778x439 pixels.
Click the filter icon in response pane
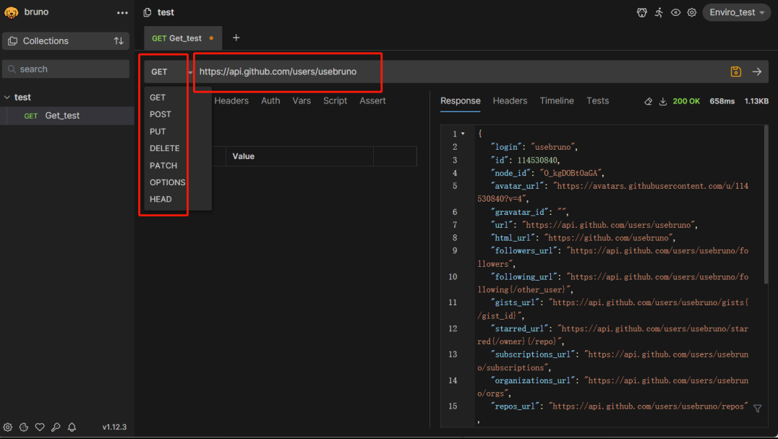pos(758,408)
